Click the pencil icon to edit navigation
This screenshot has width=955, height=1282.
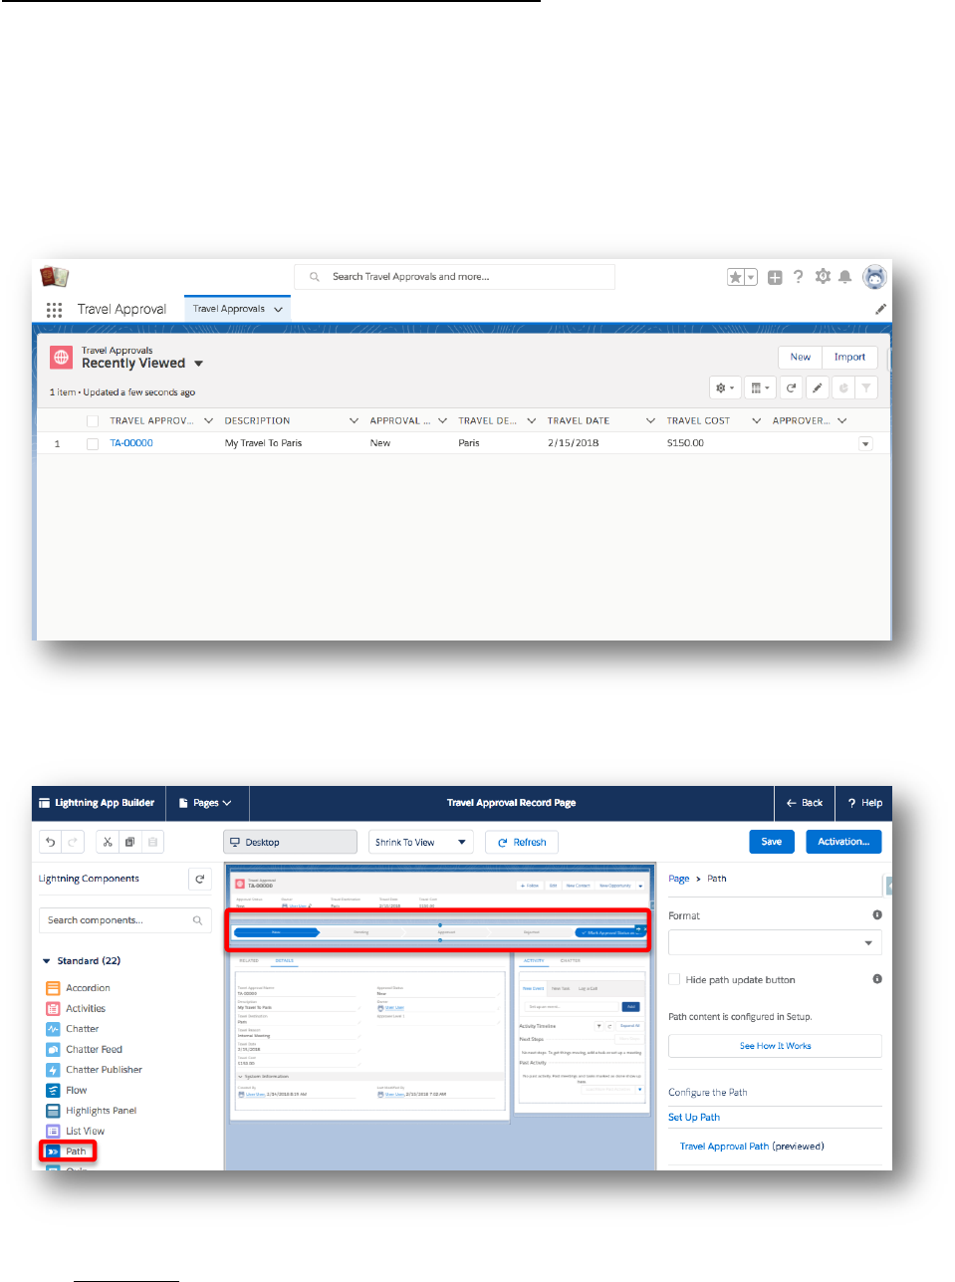pos(880,310)
